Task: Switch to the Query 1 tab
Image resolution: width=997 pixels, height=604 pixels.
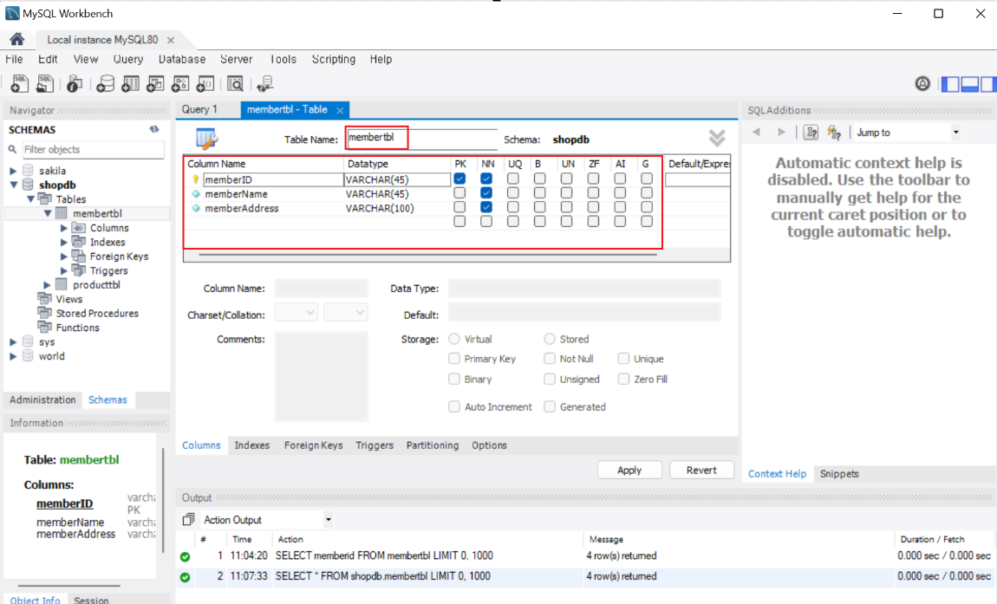Action: (199, 109)
